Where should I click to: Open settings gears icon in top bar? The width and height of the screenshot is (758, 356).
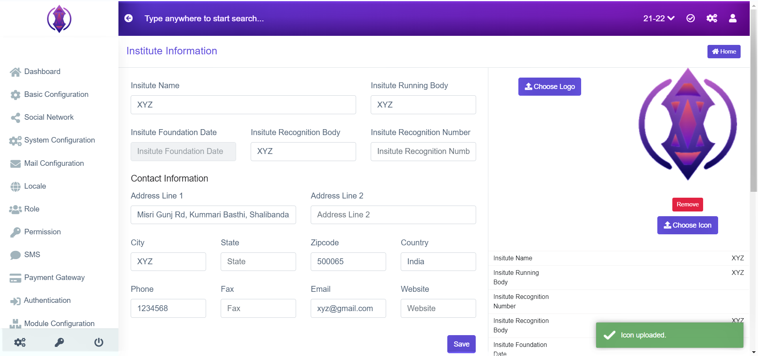pyautogui.click(x=712, y=18)
